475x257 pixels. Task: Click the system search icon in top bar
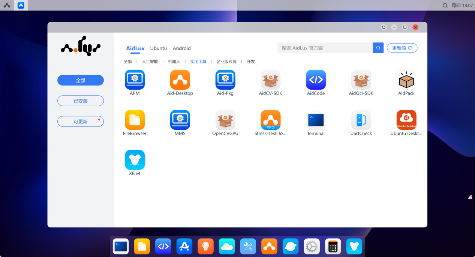445,5
